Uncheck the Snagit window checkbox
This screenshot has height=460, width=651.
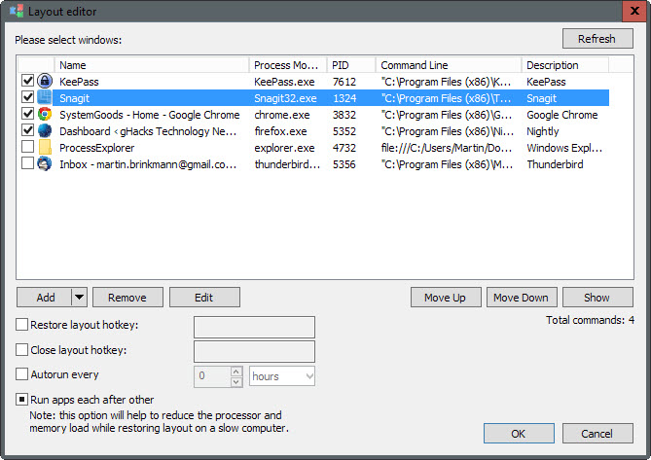coord(28,97)
